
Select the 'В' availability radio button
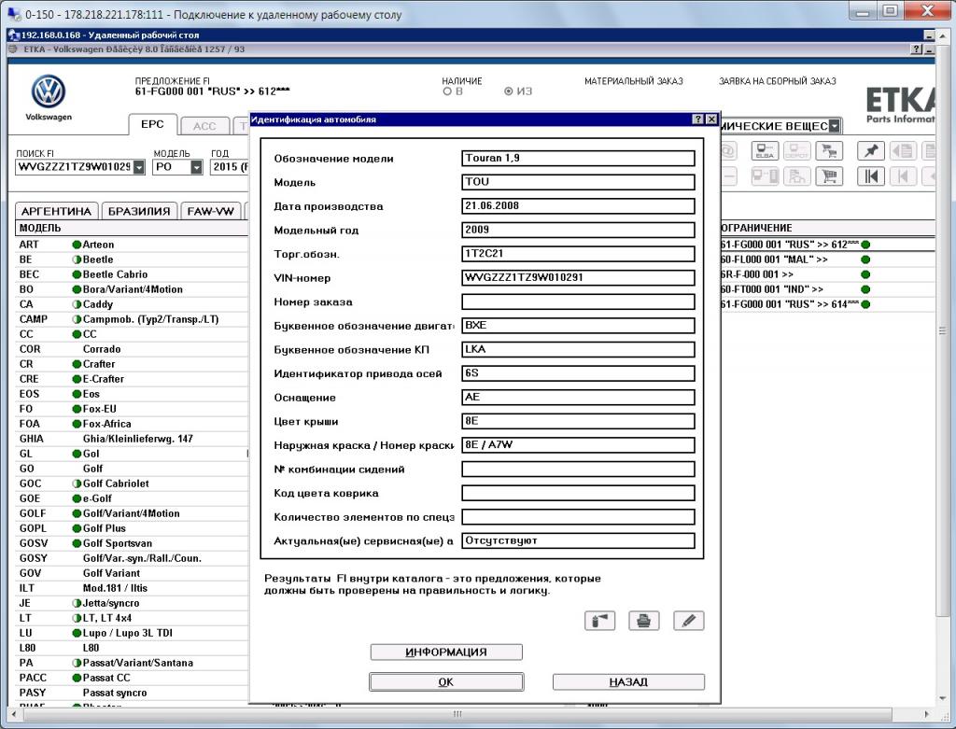click(x=447, y=91)
